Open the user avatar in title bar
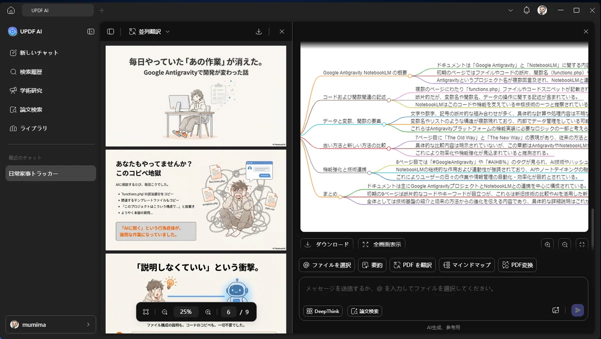This screenshot has height=339, width=601. (x=542, y=10)
